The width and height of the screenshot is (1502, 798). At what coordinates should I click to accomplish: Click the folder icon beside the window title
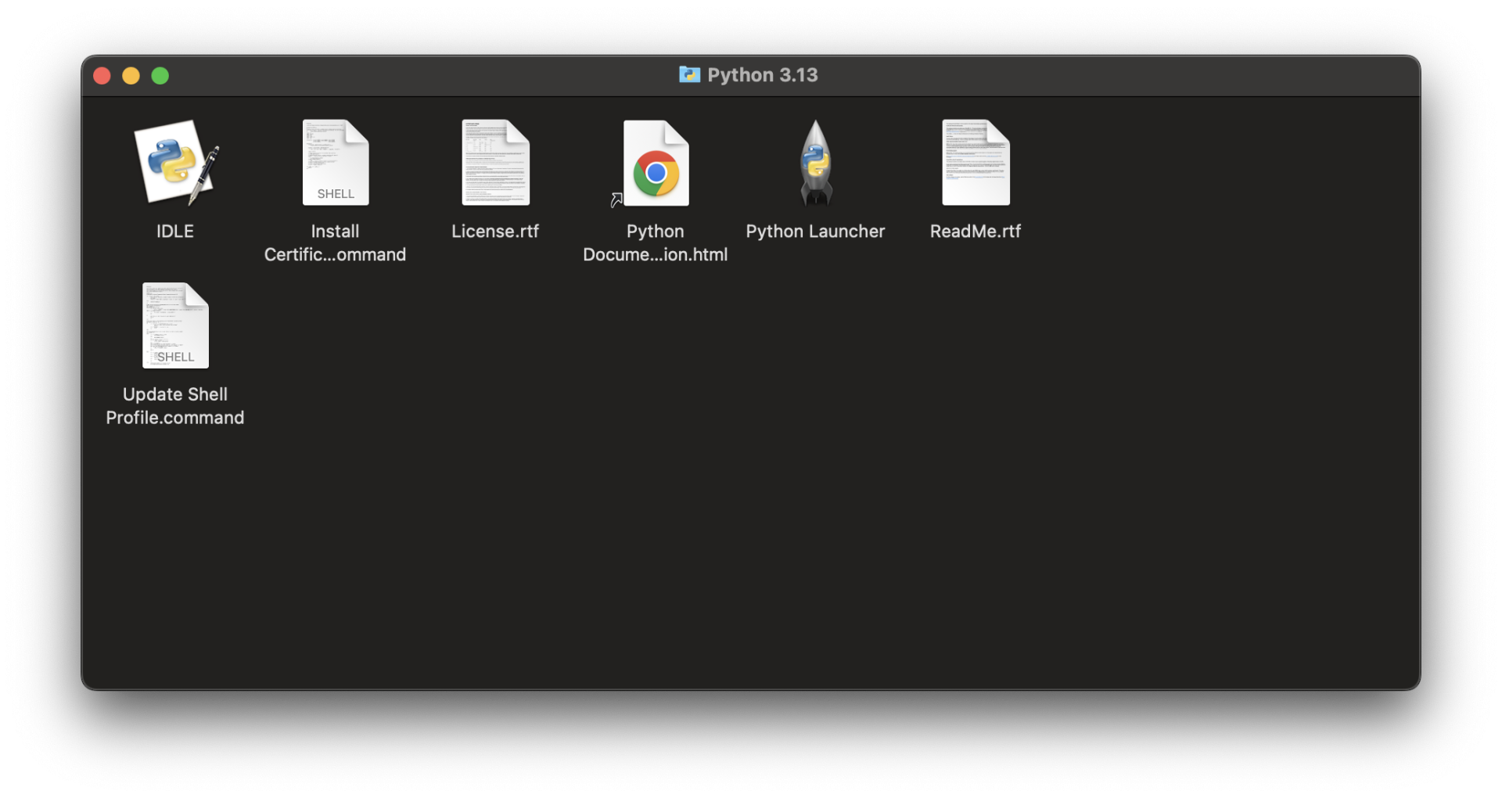point(689,74)
